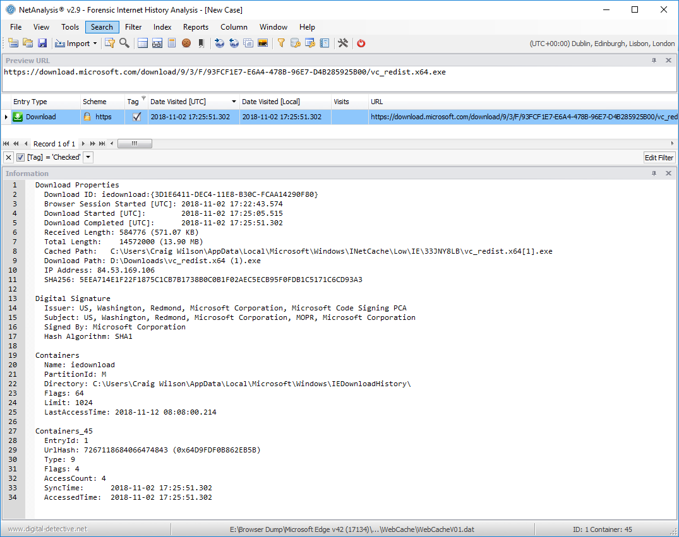This screenshot has width=679, height=537.
Task: Go to previous record arrow
Action: (26, 144)
